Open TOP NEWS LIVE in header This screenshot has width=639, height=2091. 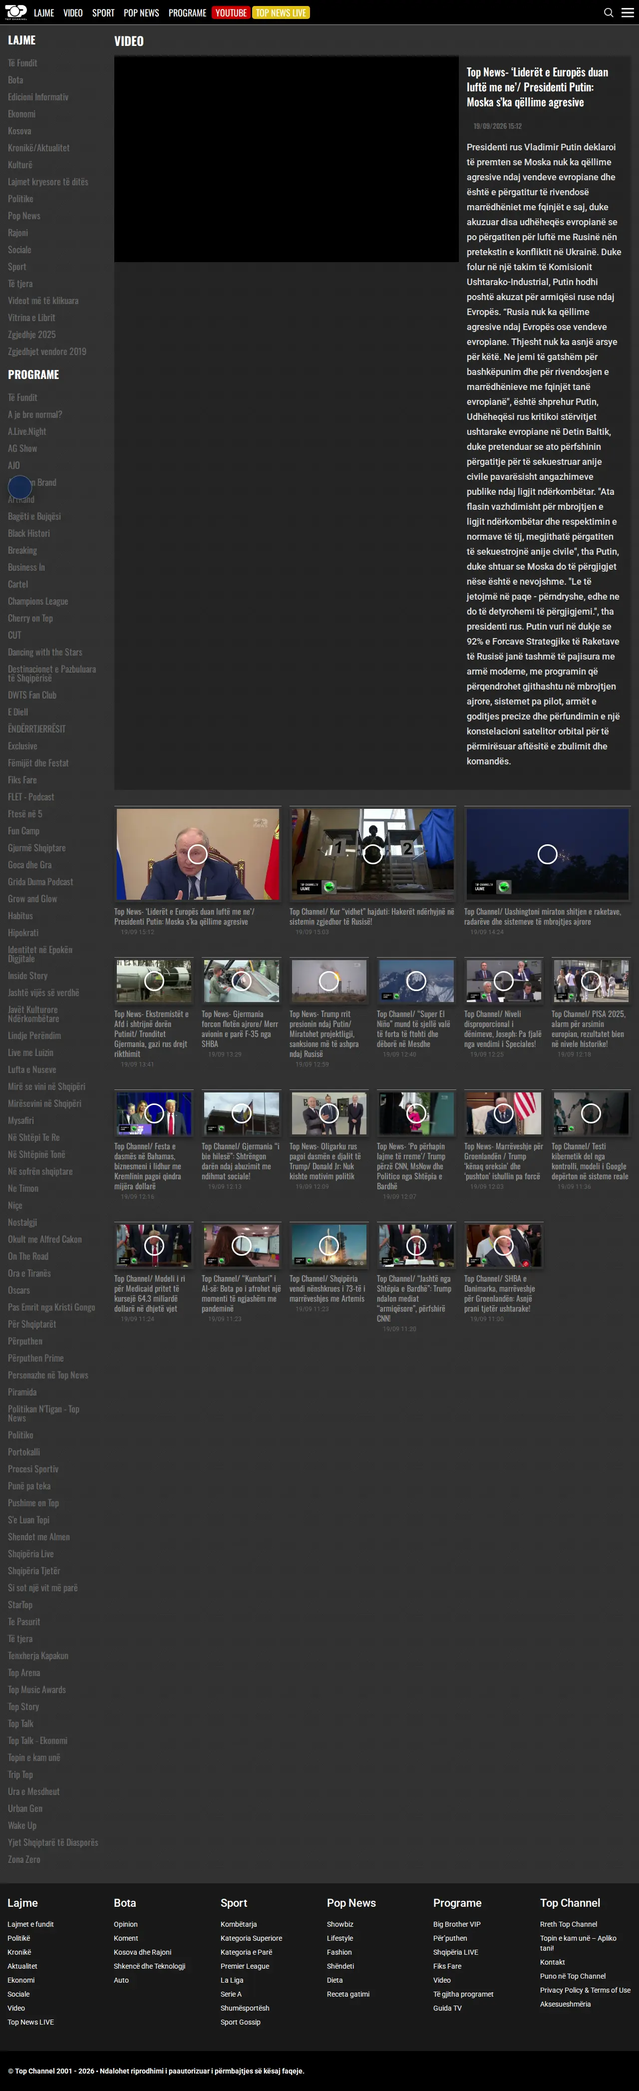coord(281,13)
